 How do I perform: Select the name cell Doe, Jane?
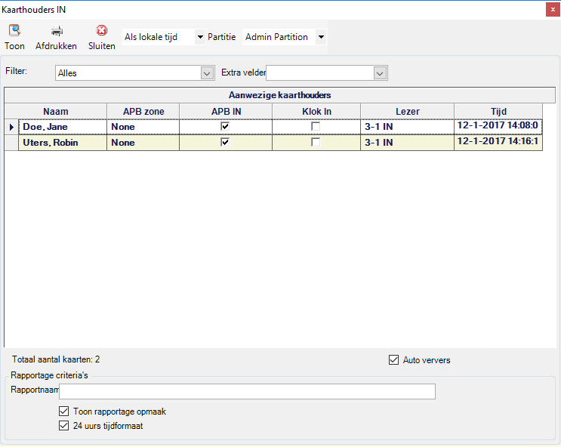(63, 127)
